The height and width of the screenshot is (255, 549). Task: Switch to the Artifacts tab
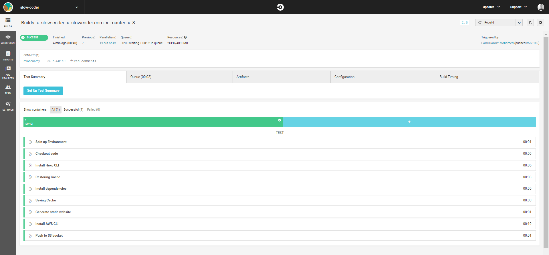pyautogui.click(x=243, y=77)
